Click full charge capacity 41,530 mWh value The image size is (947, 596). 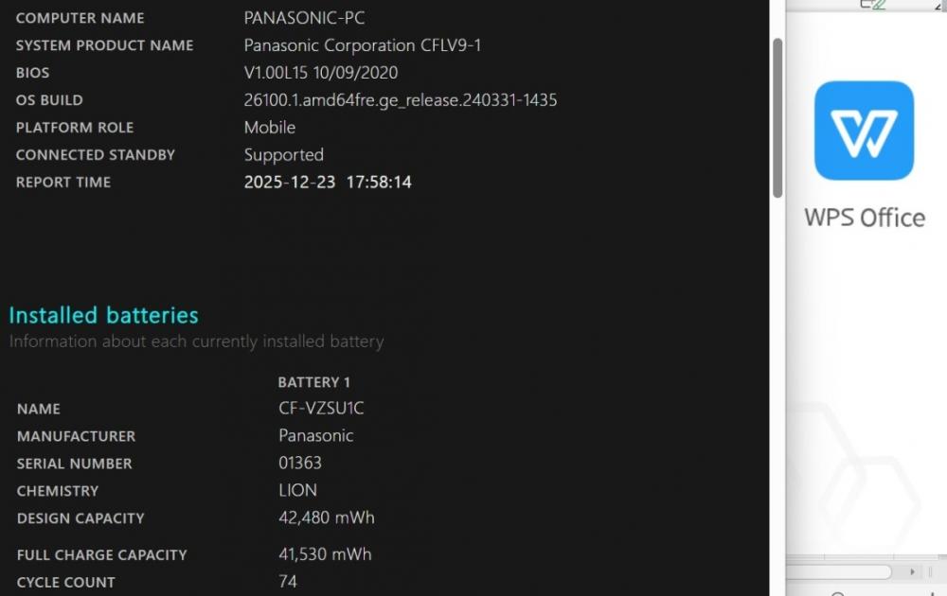(x=325, y=554)
